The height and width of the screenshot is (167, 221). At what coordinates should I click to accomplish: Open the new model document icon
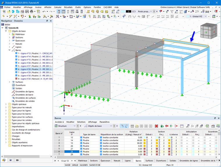tap(4, 11)
